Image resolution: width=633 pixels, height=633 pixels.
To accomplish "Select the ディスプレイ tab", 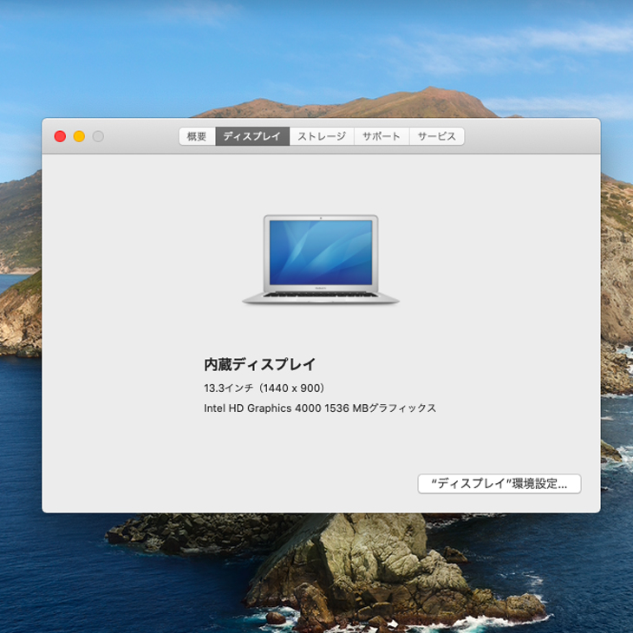I will tap(252, 136).
